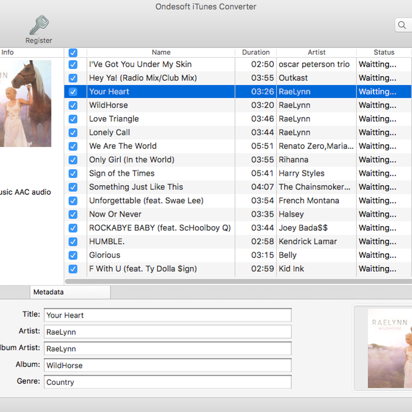
Task: Click duration 05:51
Action: (x=262, y=146)
